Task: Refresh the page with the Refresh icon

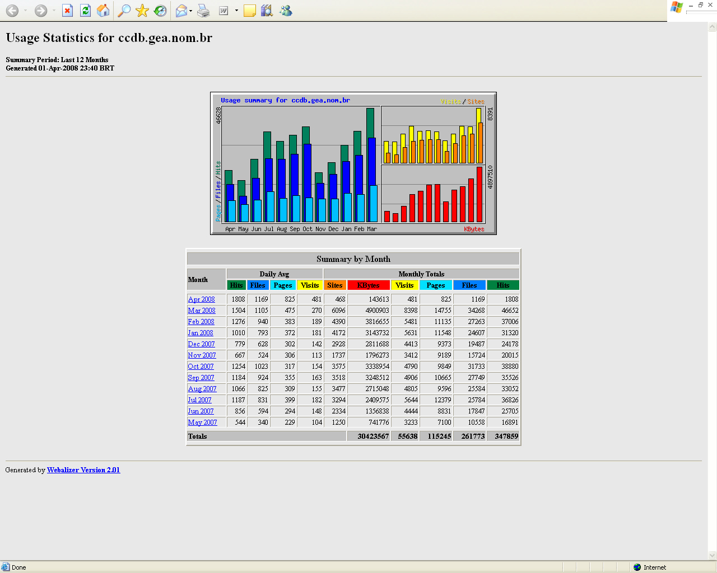Action: (x=85, y=11)
